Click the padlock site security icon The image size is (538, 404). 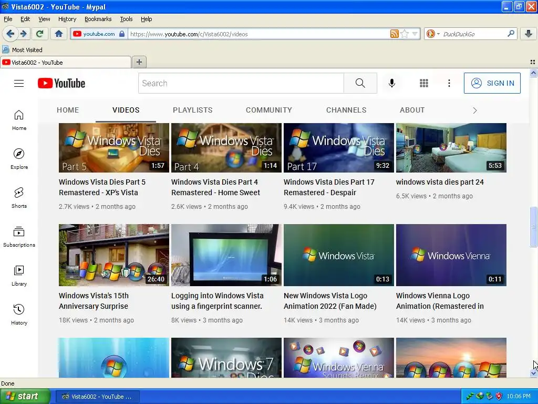coord(122,34)
